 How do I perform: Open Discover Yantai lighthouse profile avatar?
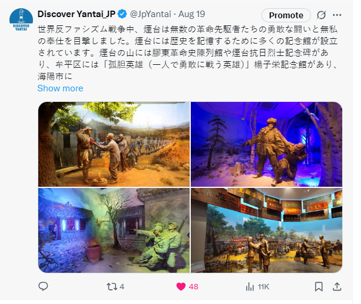click(x=21, y=19)
